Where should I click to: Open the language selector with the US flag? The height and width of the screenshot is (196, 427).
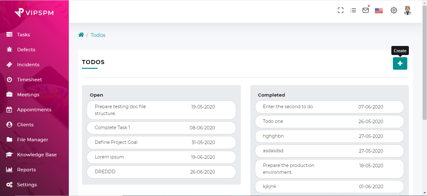pyautogui.click(x=379, y=10)
